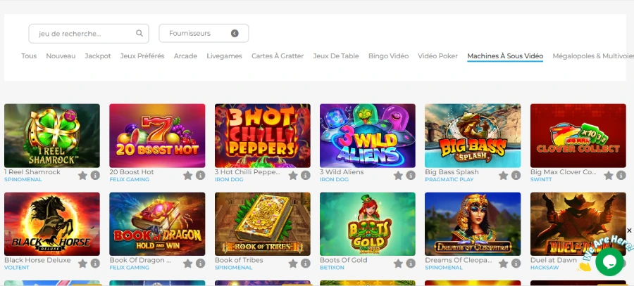This screenshot has height=286, width=634.
Task: Open Book of Tribes info icon
Action: click(306, 264)
